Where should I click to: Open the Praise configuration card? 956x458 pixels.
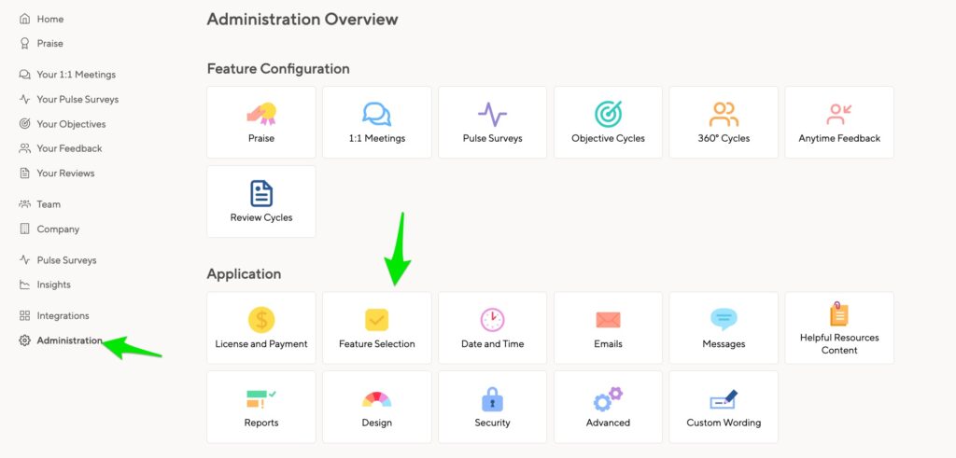pyautogui.click(x=261, y=122)
